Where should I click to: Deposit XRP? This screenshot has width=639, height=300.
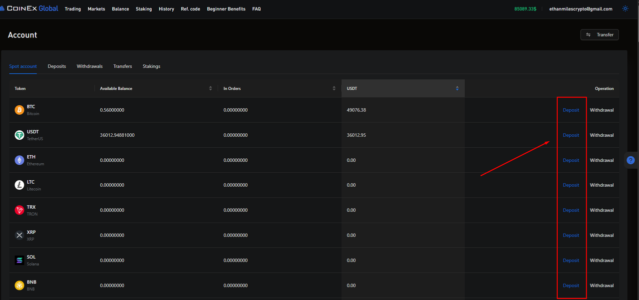click(x=571, y=235)
